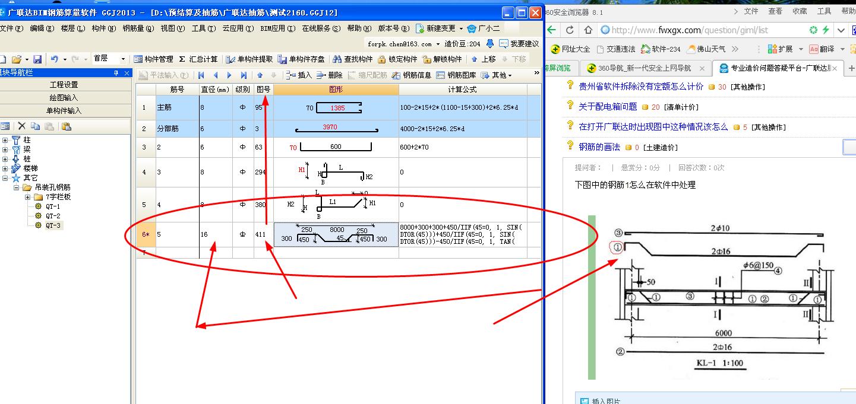Collapse 其它 tree node
856x404 pixels.
pos(5,178)
